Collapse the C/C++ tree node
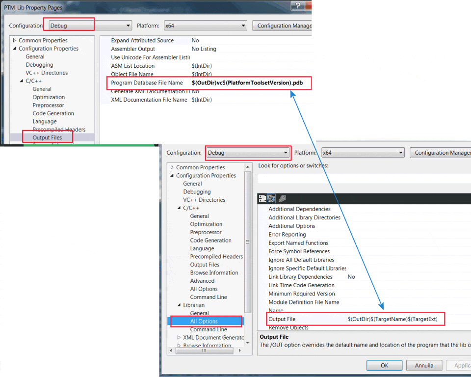Image resolution: width=471 pixels, height=377 pixels. click(179, 208)
